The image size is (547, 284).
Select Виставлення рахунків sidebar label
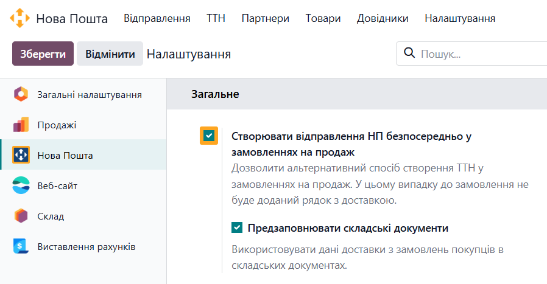coord(86,247)
